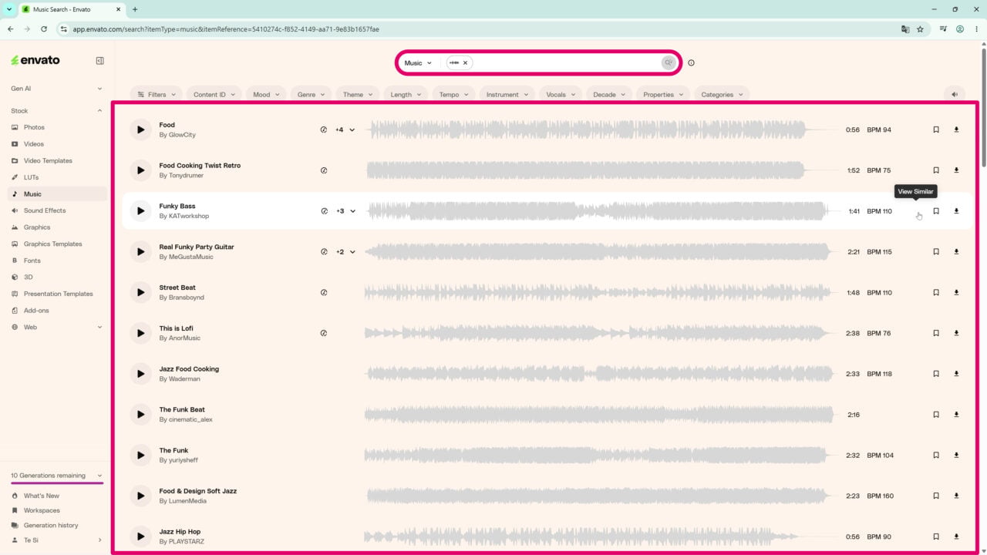The image size is (987, 555).
Task: Open Generation history link
Action: [x=51, y=525]
